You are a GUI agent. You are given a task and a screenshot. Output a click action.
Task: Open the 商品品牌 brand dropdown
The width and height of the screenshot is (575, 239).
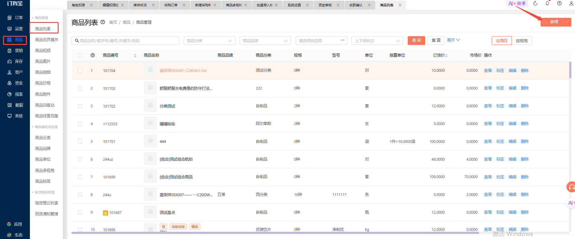pyautogui.click(x=265, y=41)
